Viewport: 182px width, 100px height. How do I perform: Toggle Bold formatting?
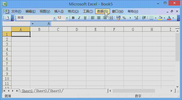tap(73, 18)
